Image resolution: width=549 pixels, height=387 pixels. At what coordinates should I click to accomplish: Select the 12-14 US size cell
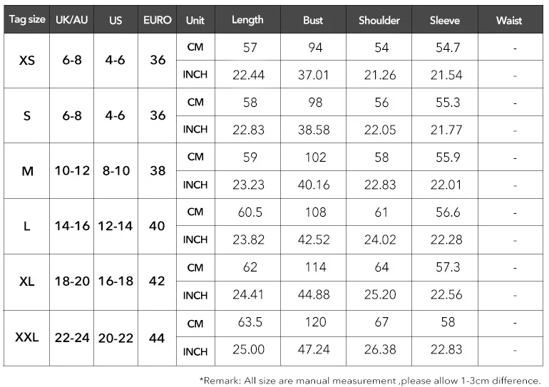(116, 226)
